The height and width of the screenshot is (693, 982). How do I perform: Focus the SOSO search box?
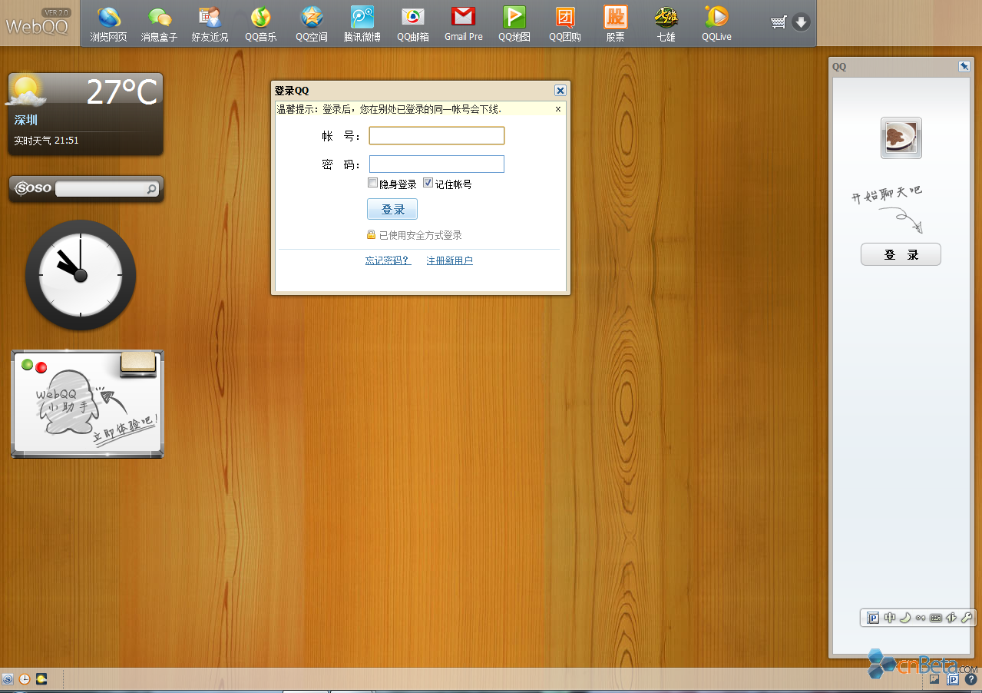pyautogui.click(x=101, y=188)
